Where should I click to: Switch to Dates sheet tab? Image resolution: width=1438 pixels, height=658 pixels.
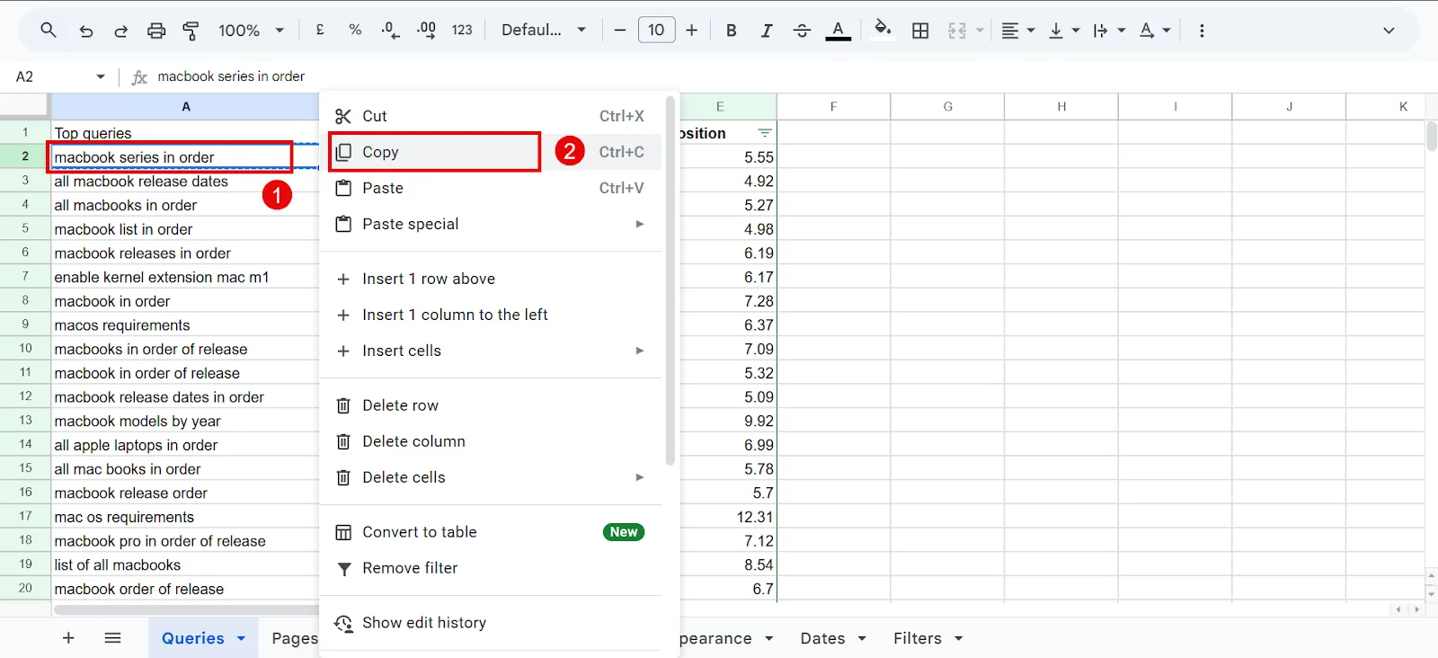822,638
